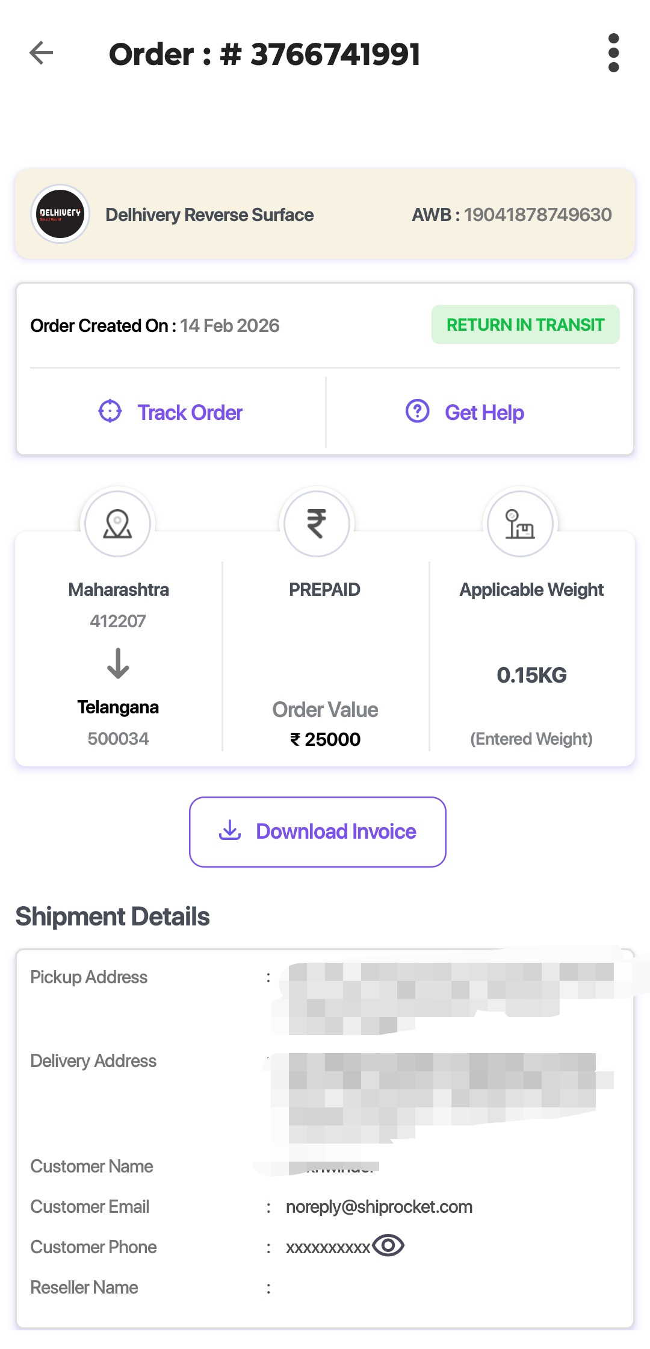This screenshot has height=1349, width=650.
Task: Tap the Telangana destination pincode 500034
Action: point(118,739)
